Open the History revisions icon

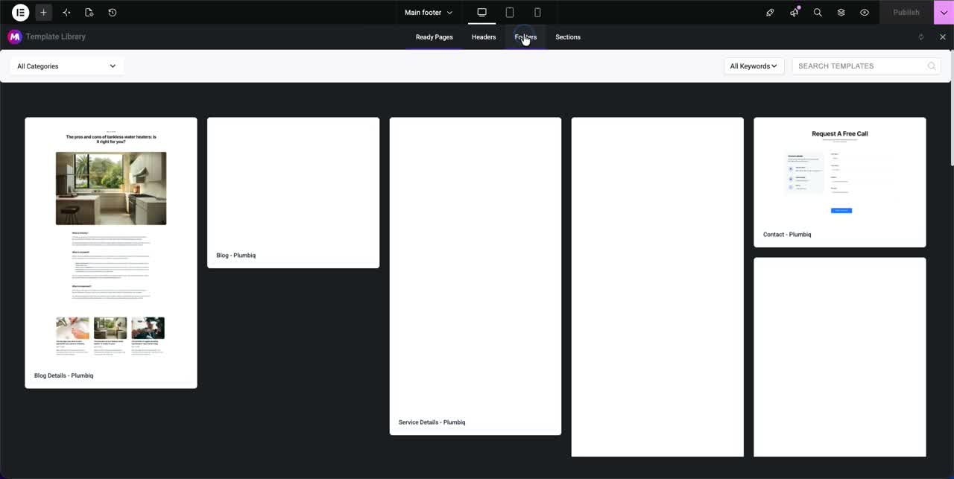point(113,13)
